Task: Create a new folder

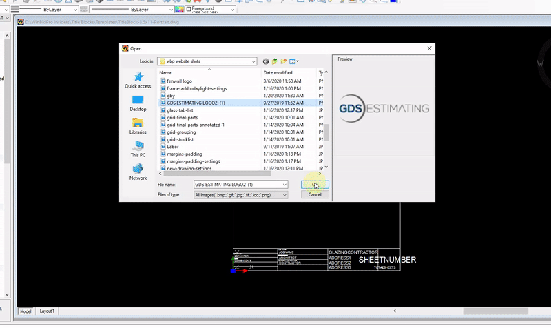Action: pos(284,61)
